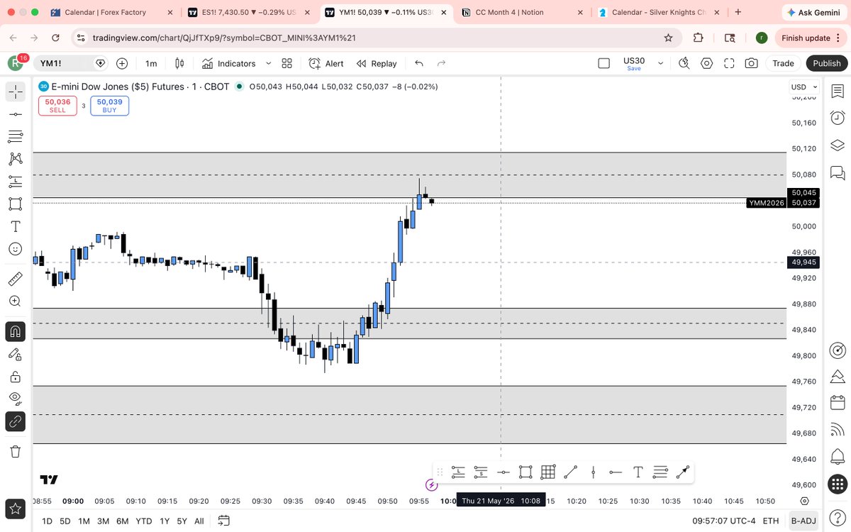Toggle the magnet mode
Screen dimensions: 851x532
(15, 331)
